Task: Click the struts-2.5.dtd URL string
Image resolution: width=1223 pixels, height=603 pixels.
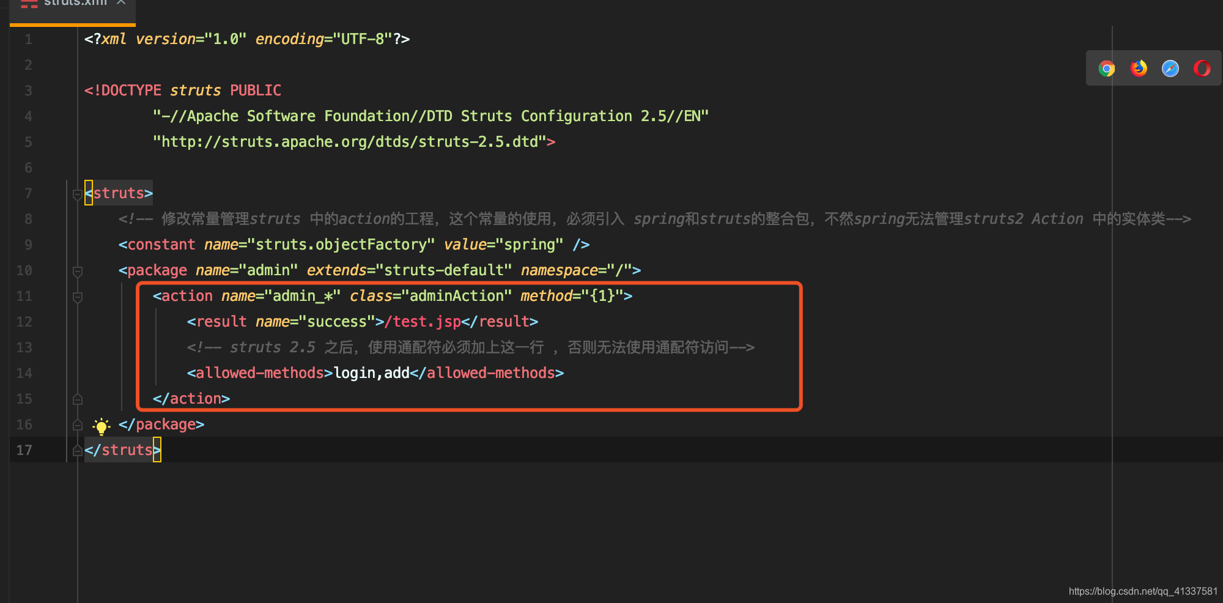Action: point(350,142)
